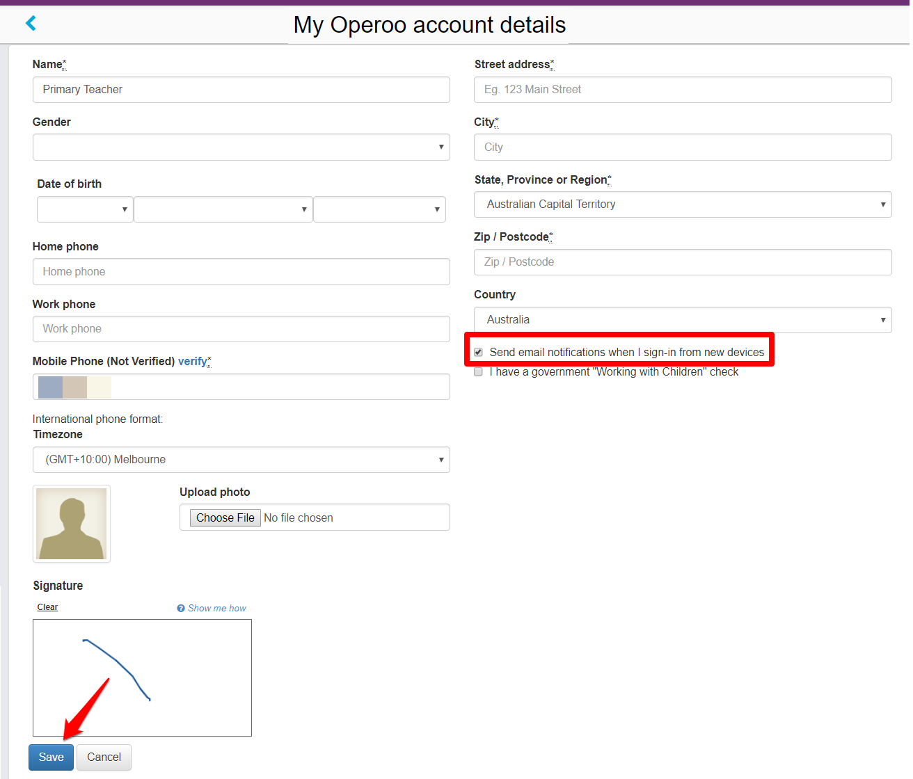The width and height of the screenshot is (913, 779).
Task: Expand the State, Province or Region dropdown
Action: click(x=683, y=204)
